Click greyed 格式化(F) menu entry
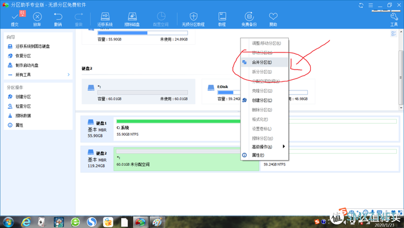Image resolution: width=404 pixels, height=228 pixels. (264, 119)
